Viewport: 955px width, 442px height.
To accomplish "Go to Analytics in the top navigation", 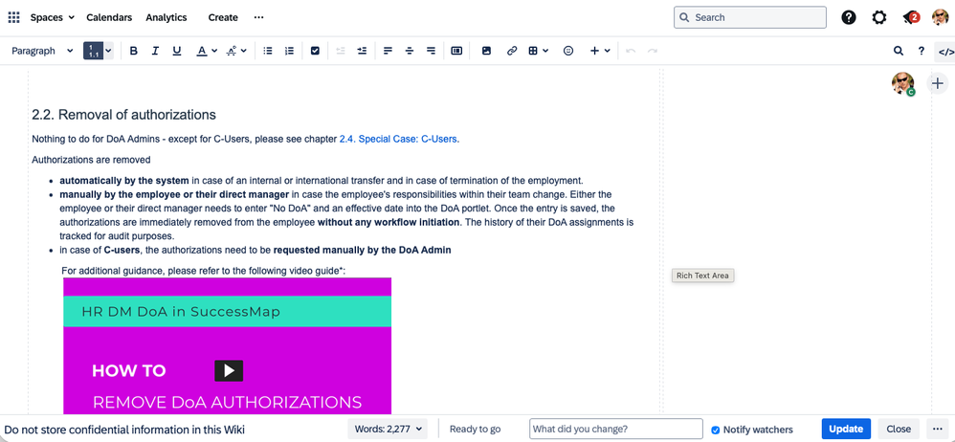I will [x=167, y=17].
